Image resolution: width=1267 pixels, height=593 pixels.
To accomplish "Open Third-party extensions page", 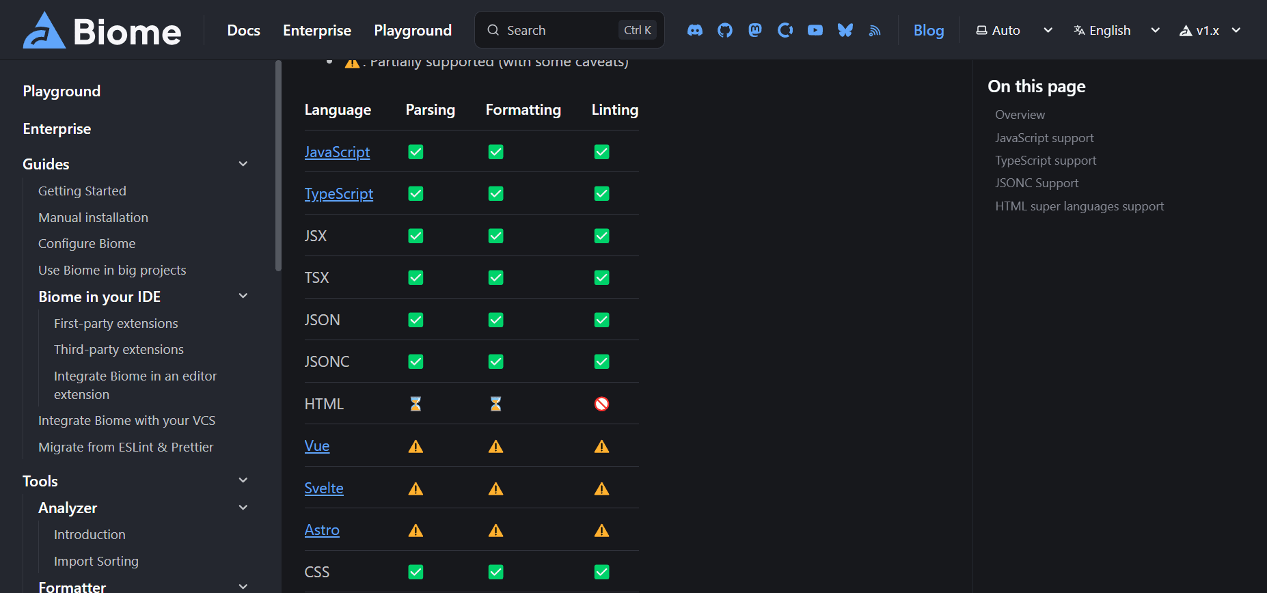I will point(119,349).
